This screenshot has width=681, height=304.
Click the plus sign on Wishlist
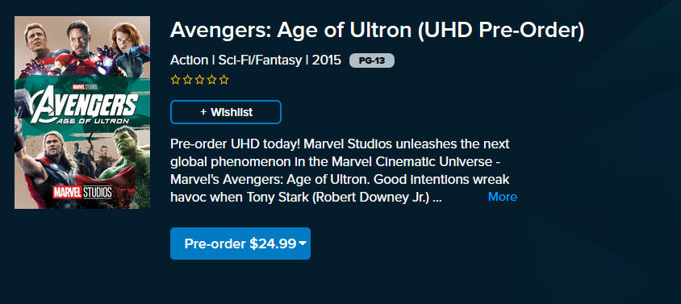click(203, 112)
